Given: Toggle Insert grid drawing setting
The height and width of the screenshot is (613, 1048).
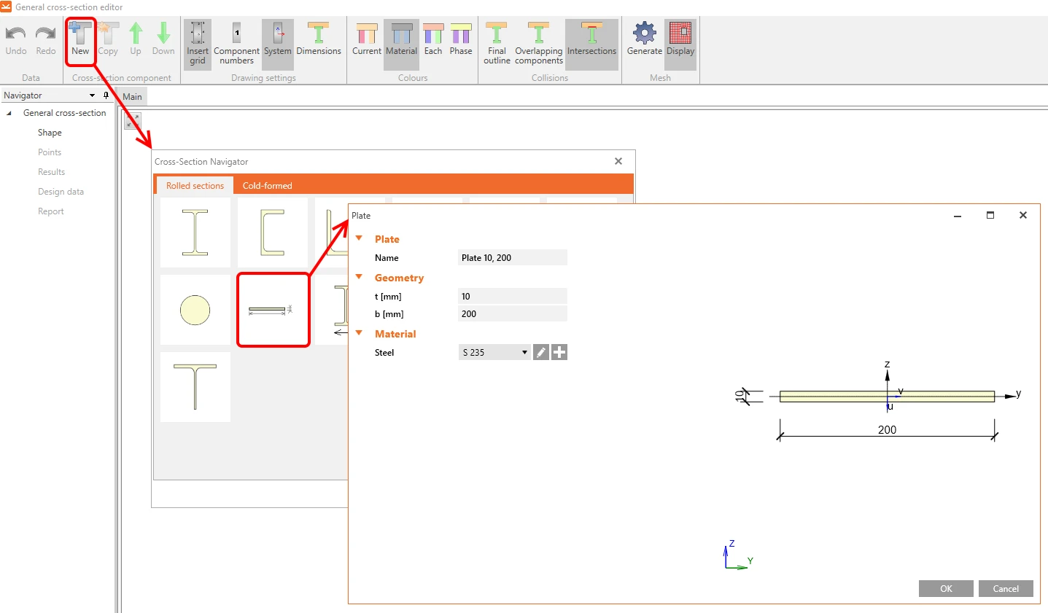Looking at the screenshot, I should [x=198, y=44].
